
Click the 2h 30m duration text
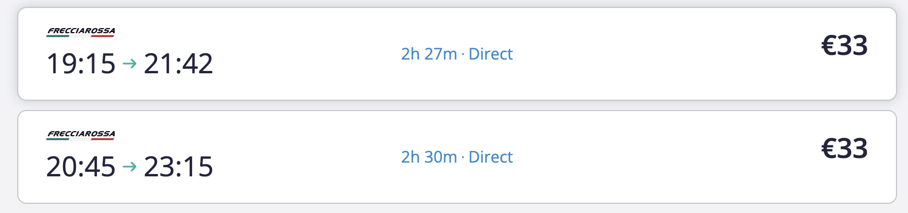[429, 157]
